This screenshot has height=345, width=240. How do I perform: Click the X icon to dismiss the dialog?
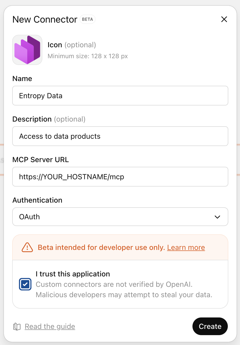[224, 19]
